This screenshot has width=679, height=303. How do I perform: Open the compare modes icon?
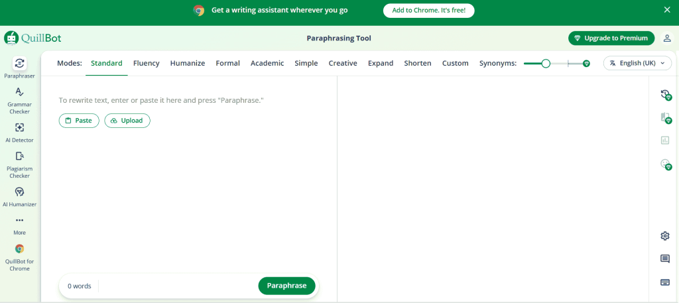click(x=665, y=117)
